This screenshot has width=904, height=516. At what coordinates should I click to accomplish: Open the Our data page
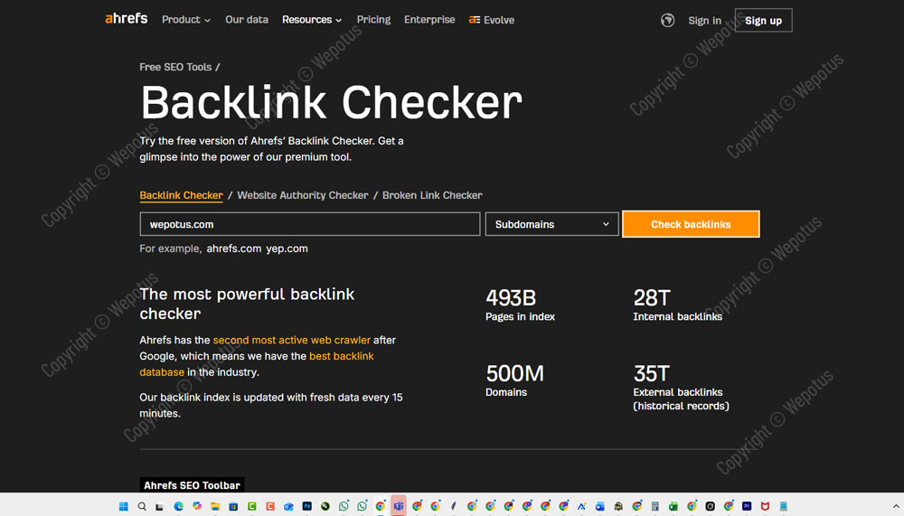point(247,20)
